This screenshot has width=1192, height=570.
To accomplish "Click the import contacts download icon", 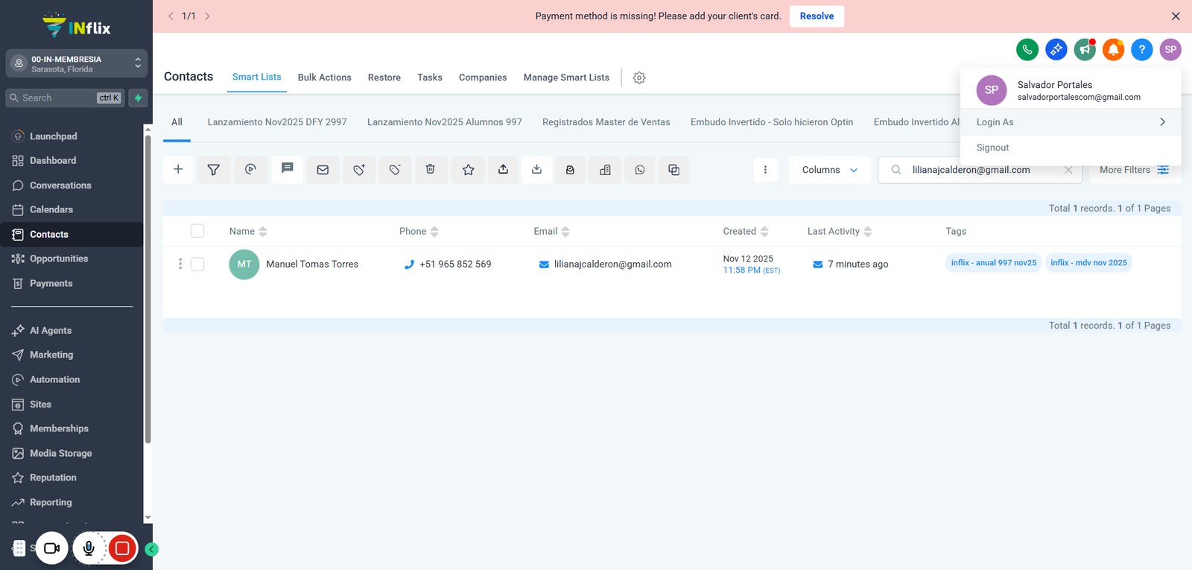I will tap(536, 170).
